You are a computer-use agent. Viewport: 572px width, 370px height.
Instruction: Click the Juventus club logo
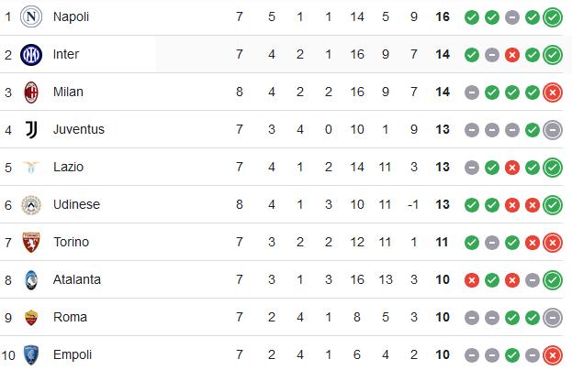31,129
